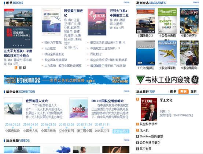
Task: Select timeline date 2016.03.30
Action: [x=48, y=124]
